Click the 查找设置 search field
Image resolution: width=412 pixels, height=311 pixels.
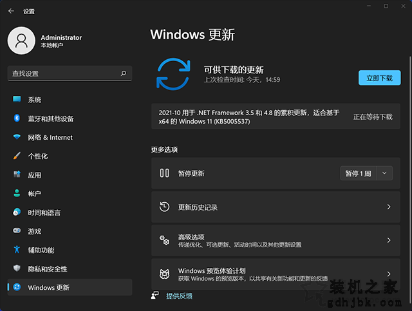(x=70, y=73)
